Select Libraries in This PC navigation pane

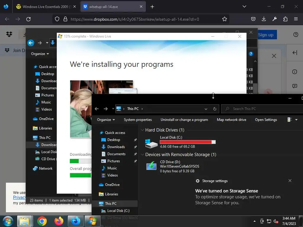[x=111, y=194]
